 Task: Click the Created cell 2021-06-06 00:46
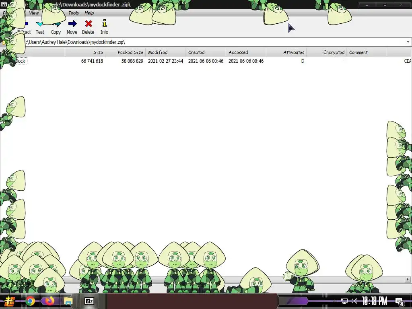click(206, 61)
